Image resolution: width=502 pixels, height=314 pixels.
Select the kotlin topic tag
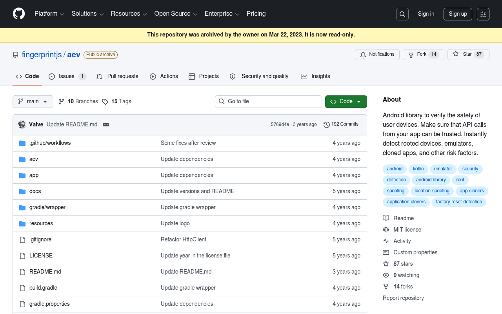click(418, 169)
